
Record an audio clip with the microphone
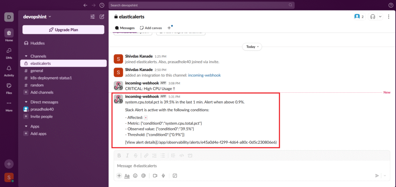pyautogui.click(x=164, y=176)
